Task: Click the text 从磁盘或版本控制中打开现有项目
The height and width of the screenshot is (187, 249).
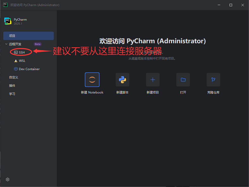Action: point(152,59)
